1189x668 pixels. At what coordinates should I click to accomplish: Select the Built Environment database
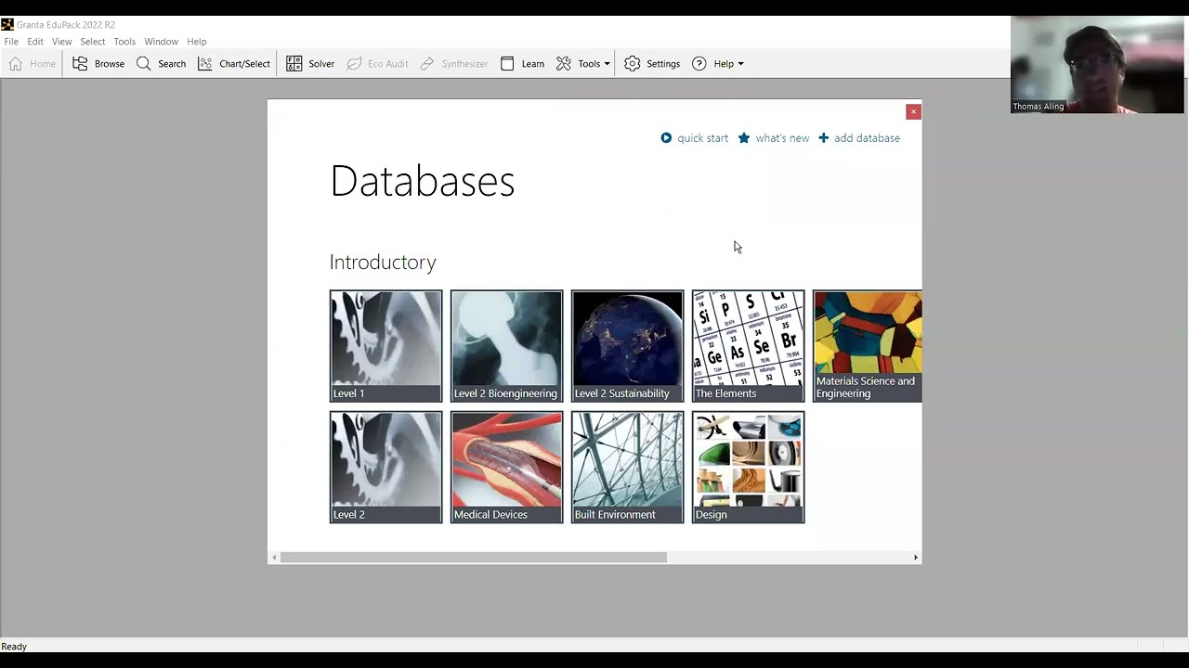point(627,467)
